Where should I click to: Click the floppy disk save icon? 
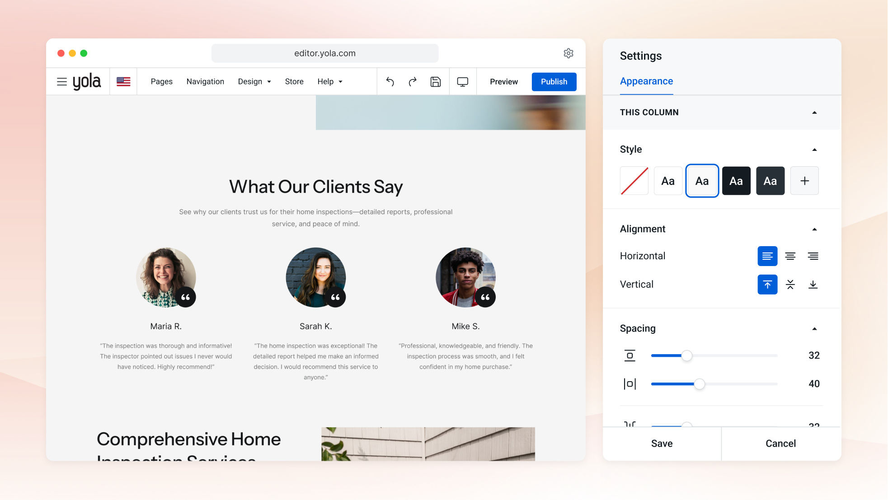click(436, 82)
